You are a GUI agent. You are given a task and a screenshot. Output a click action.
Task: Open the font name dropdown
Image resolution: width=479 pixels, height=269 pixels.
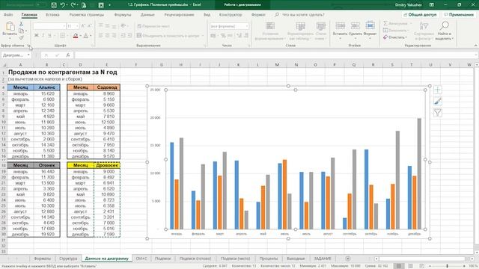tap(64, 26)
